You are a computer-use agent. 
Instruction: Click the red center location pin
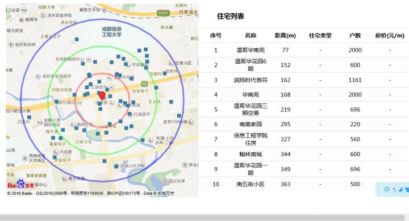102,95
